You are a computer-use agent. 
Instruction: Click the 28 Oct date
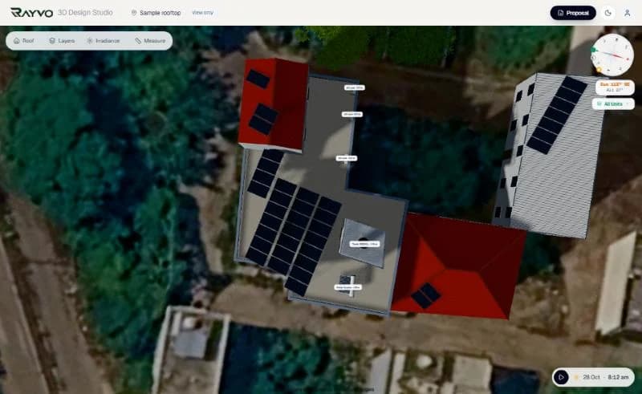(591, 377)
